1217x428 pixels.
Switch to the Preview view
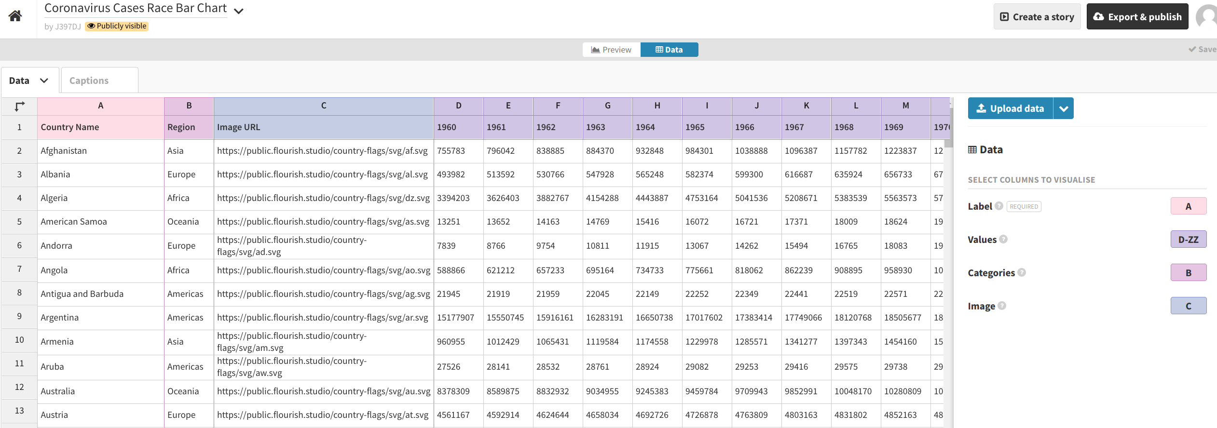tap(611, 50)
